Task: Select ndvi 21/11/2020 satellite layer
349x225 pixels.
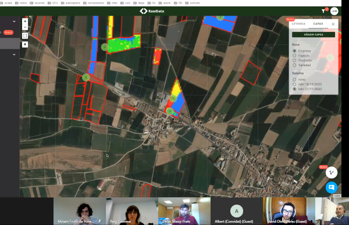Action: 294,89
